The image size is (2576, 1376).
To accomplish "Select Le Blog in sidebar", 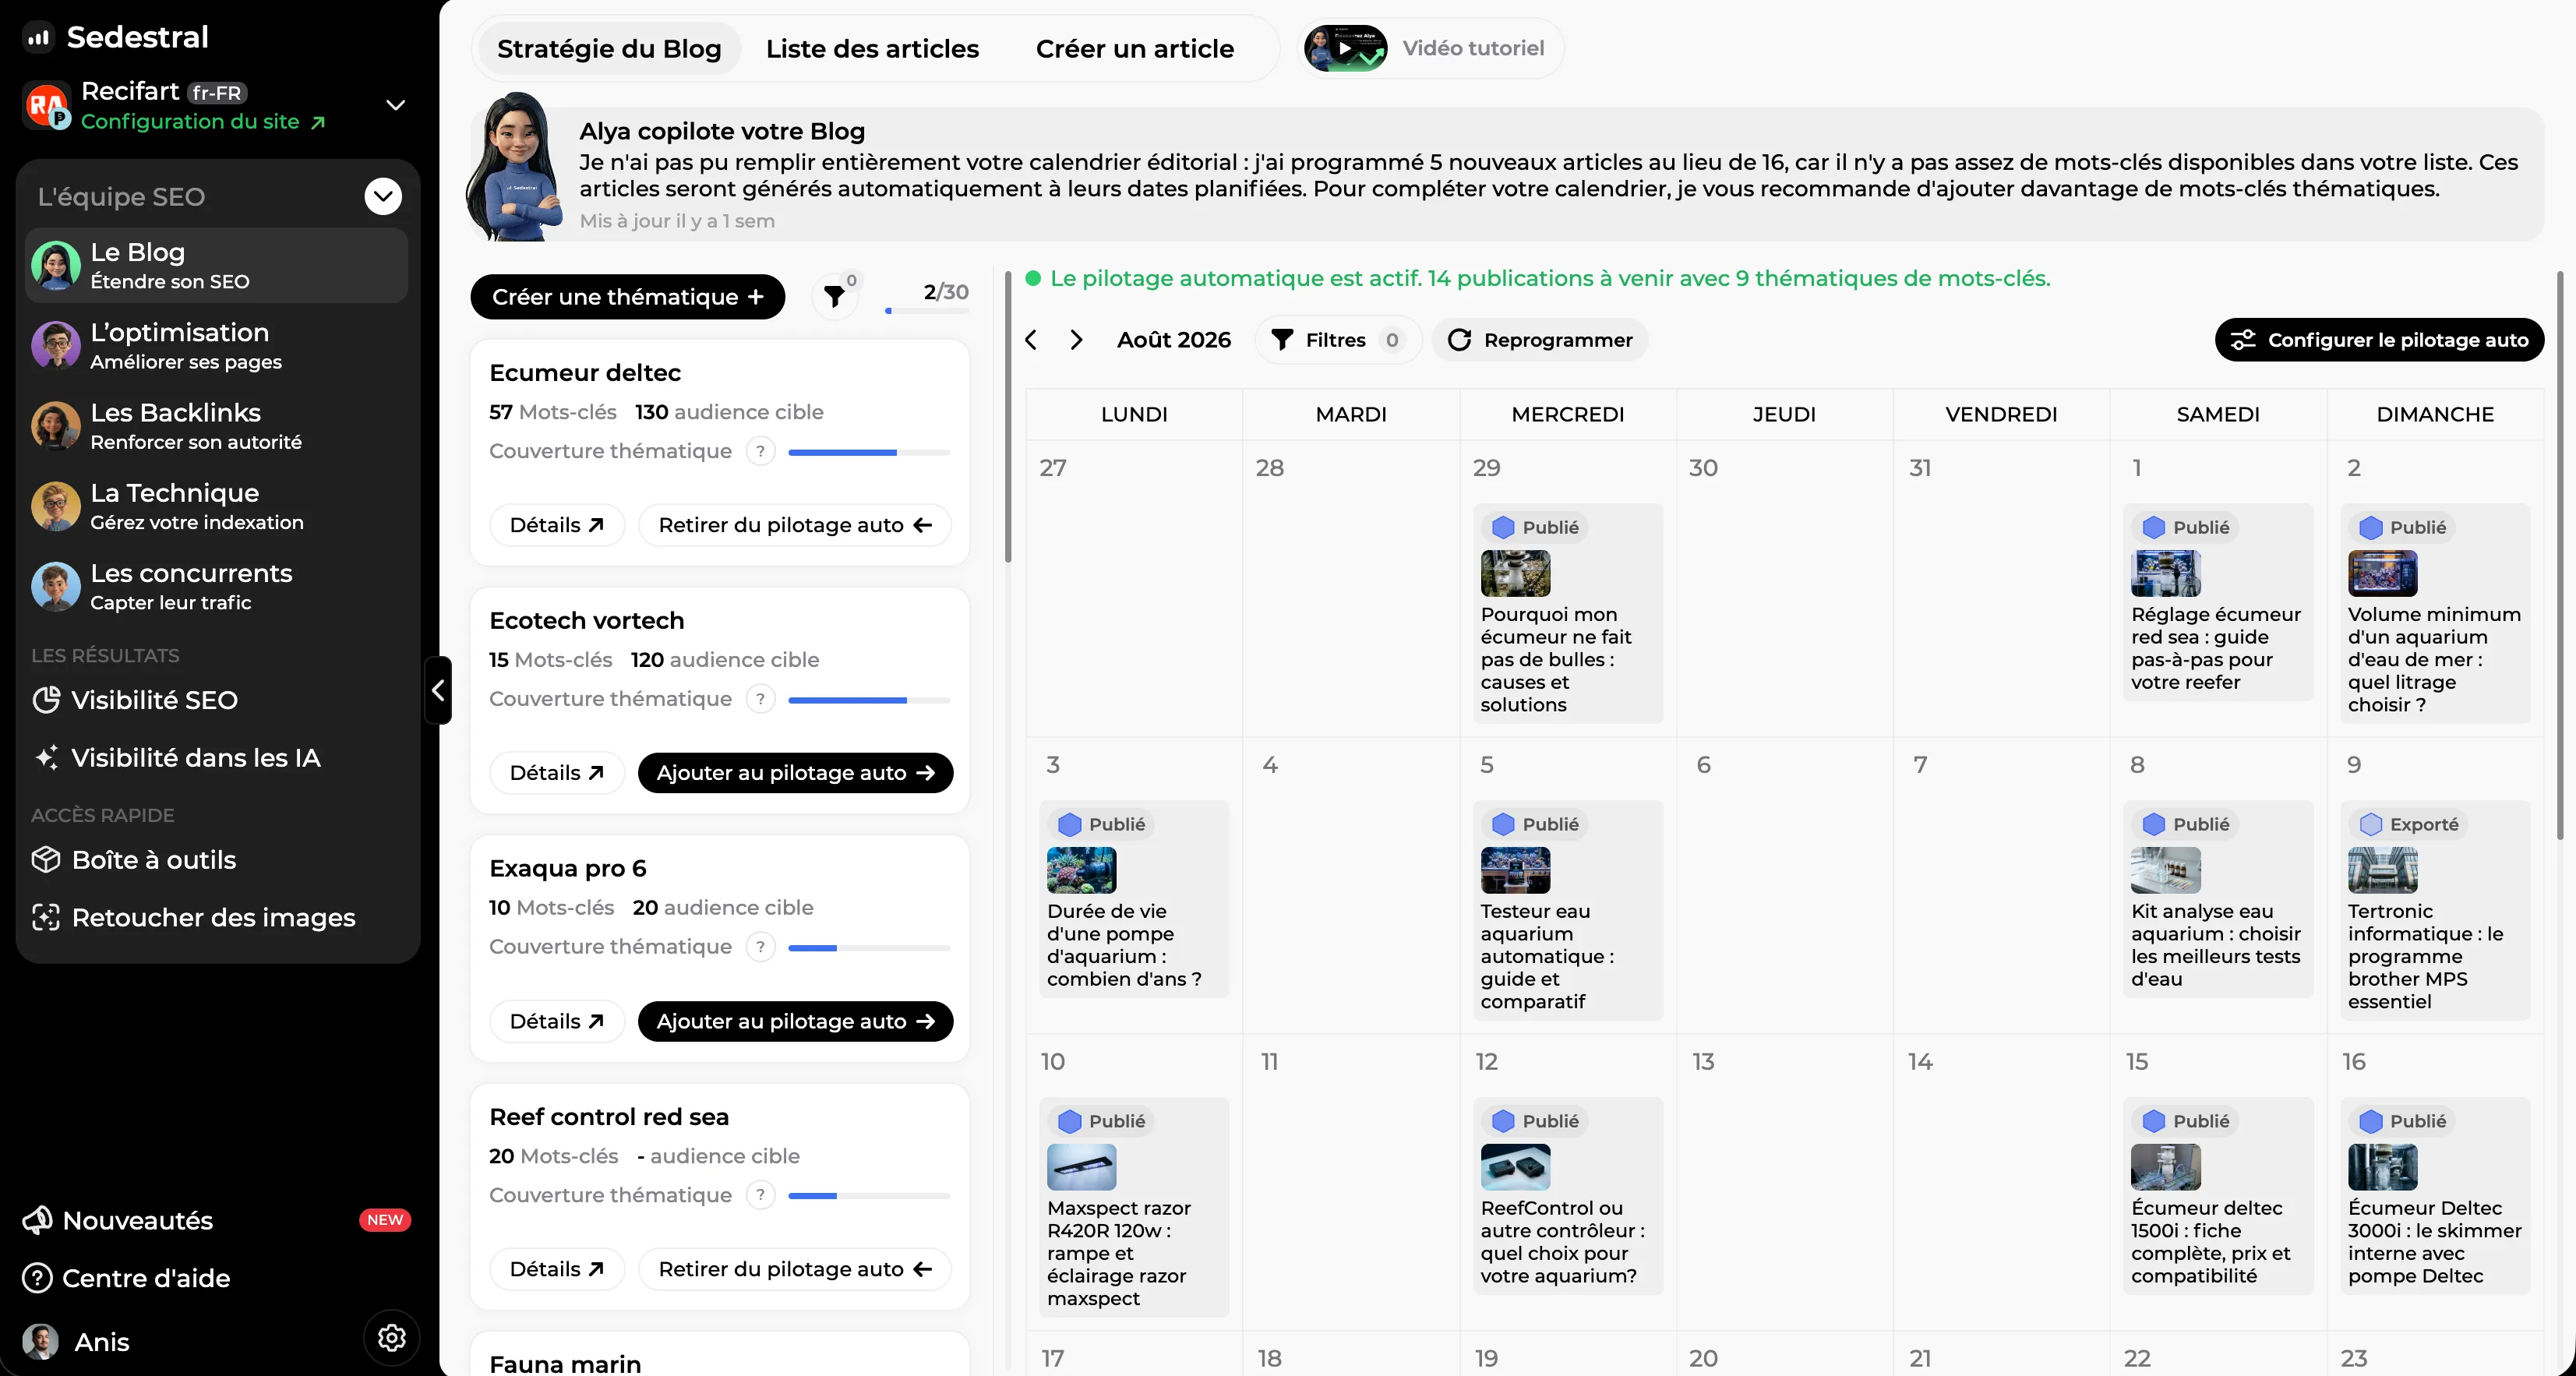I will coord(216,266).
